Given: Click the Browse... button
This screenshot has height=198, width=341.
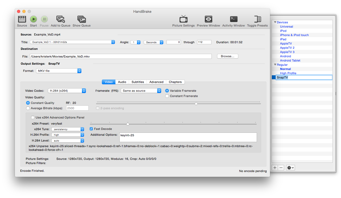Looking at the screenshot, I should (x=228, y=56).
